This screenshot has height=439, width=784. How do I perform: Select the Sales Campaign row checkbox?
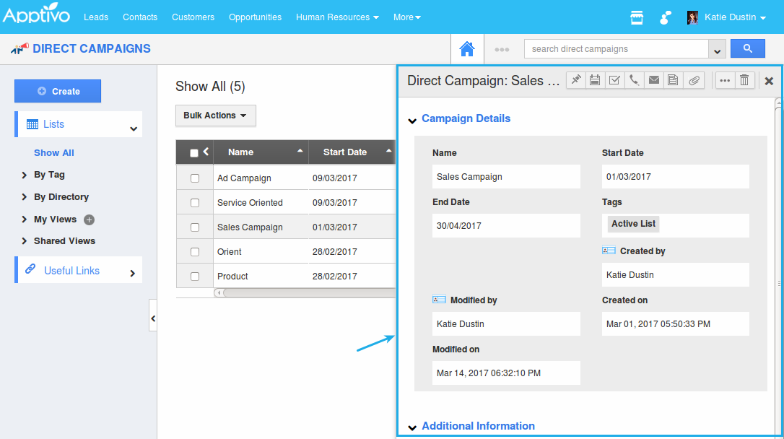pos(194,227)
